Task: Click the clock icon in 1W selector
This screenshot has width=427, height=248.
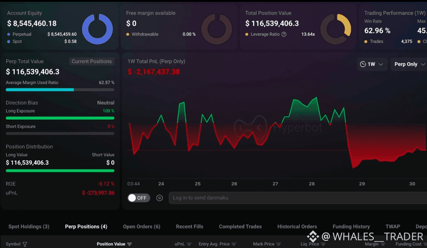Action: tap(363, 64)
